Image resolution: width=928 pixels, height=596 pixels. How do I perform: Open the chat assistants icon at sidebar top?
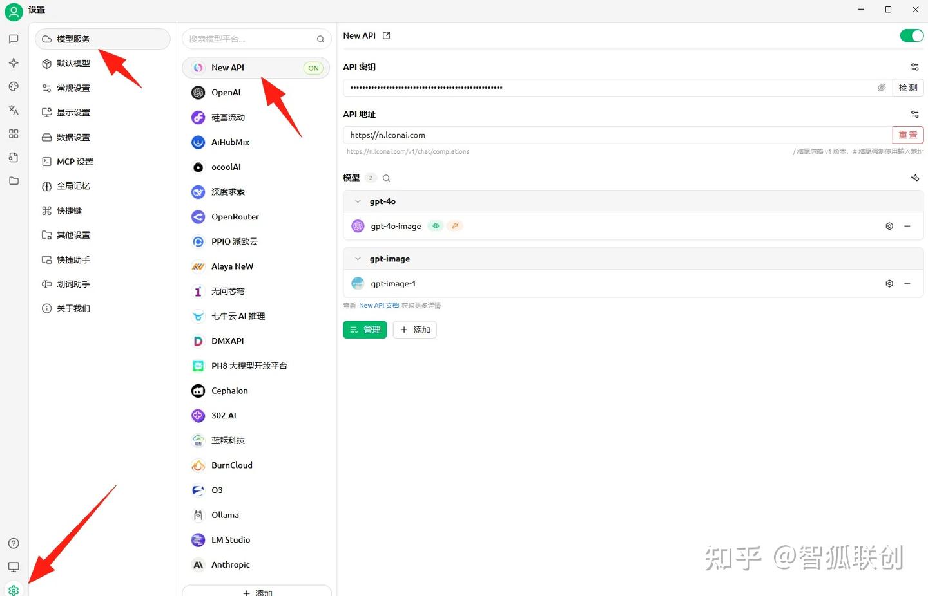[14, 39]
